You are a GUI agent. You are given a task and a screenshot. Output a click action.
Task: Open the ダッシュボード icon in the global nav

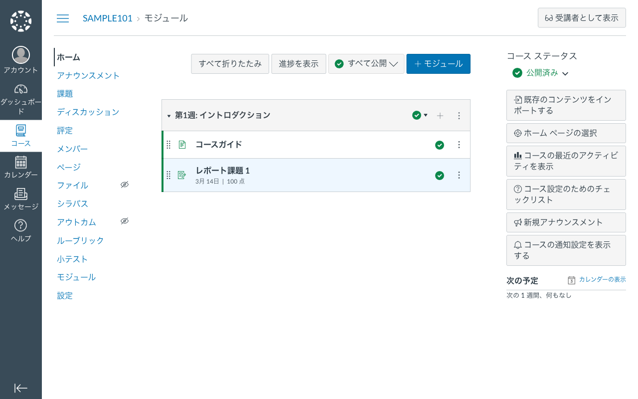pyautogui.click(x=20, y=89)
